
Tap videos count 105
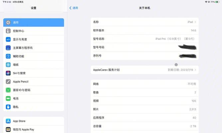[194, 101]
